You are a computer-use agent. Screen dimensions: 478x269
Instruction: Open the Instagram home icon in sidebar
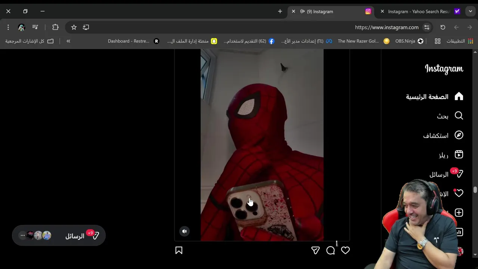459,96
